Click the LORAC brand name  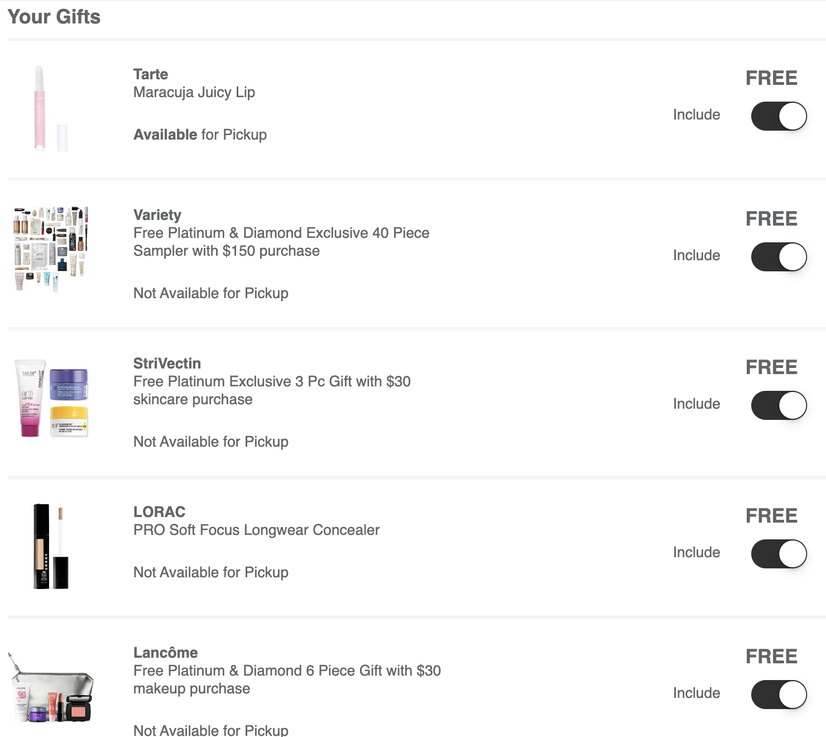point(160,512)
